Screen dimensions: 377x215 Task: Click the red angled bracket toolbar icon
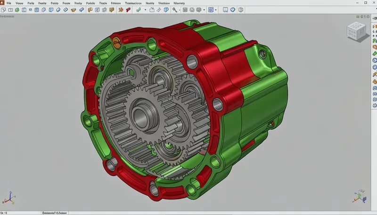tap(128, 9)
